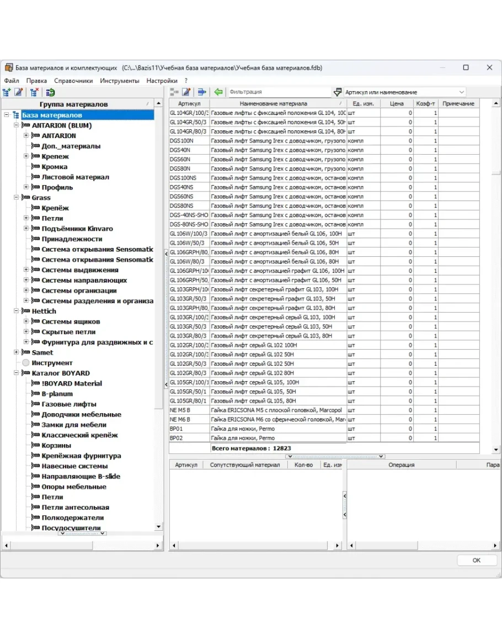Click the edit material pencil icon
Image resolution: width=502 pixels, height=638 pixels.
(x=186, y=92)
